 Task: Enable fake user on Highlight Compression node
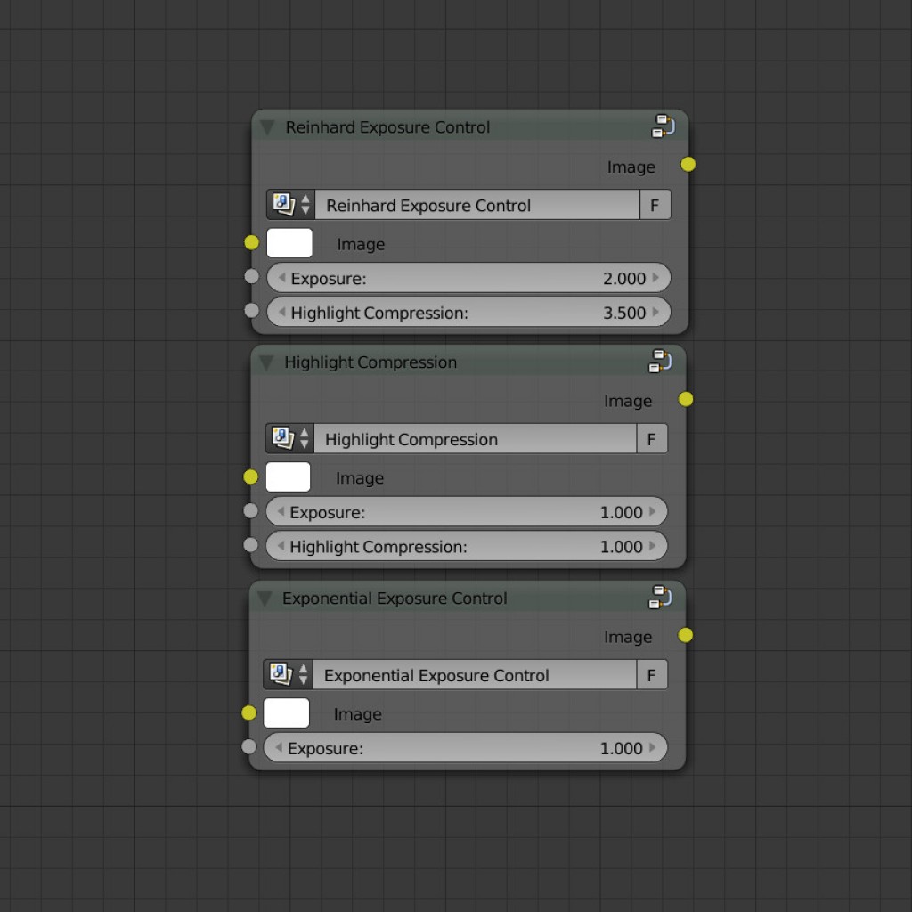(x=651, y=438)
